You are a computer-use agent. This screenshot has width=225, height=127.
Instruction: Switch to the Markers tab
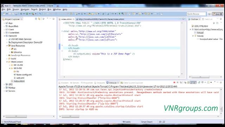pyautogui.click(x=64, y=83)
